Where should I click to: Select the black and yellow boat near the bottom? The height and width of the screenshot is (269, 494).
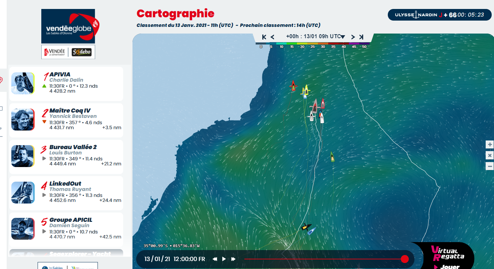tap(306, 227)
